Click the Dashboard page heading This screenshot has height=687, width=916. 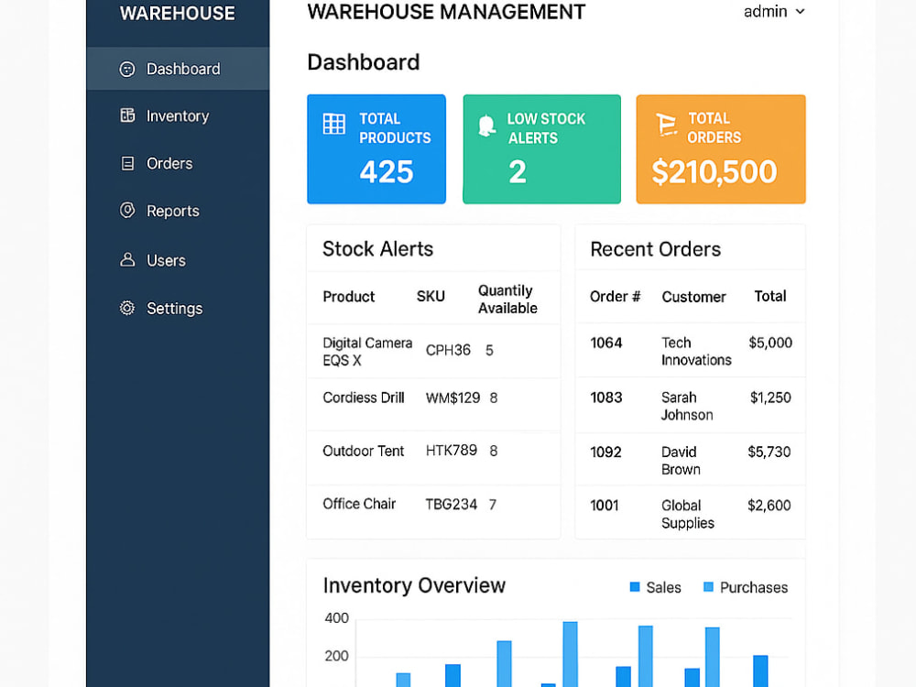click(x=364, y=62)
